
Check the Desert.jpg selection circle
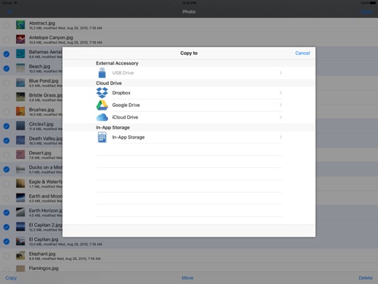7,155
